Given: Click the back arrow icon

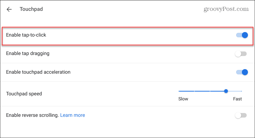Looking at the screenshot, I should pyautogui.click(x=9, y=9).
